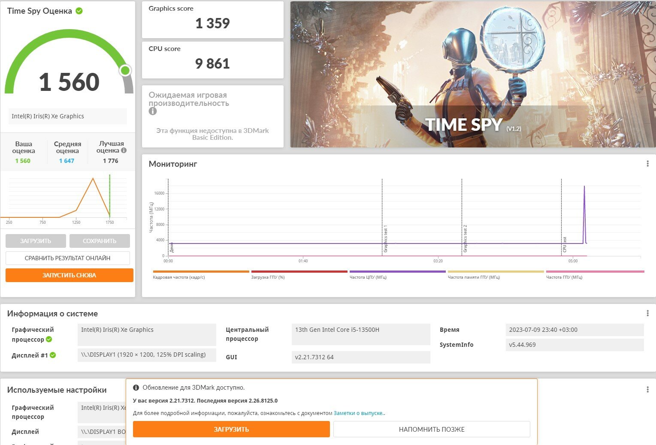The width and height of the screenshot is (656, 445).
Task: Click the Информация о системе heading
Action: point(52,313)
